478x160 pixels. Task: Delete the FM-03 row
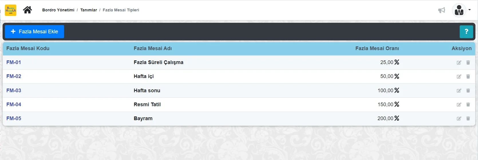coord(468,91)
